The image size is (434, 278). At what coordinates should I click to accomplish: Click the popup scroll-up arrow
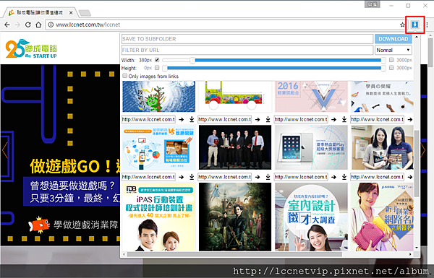(x=417, y=36)
